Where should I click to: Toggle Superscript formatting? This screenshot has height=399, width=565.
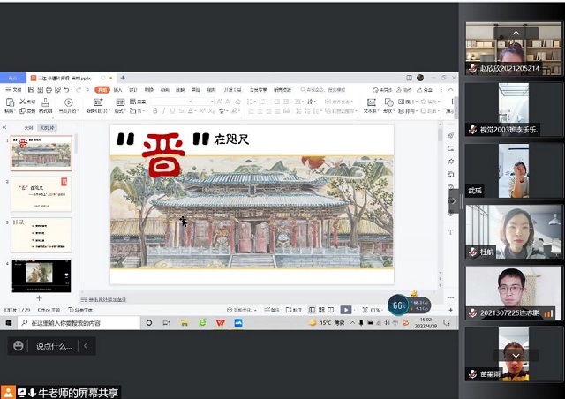(x=202, y=111)
